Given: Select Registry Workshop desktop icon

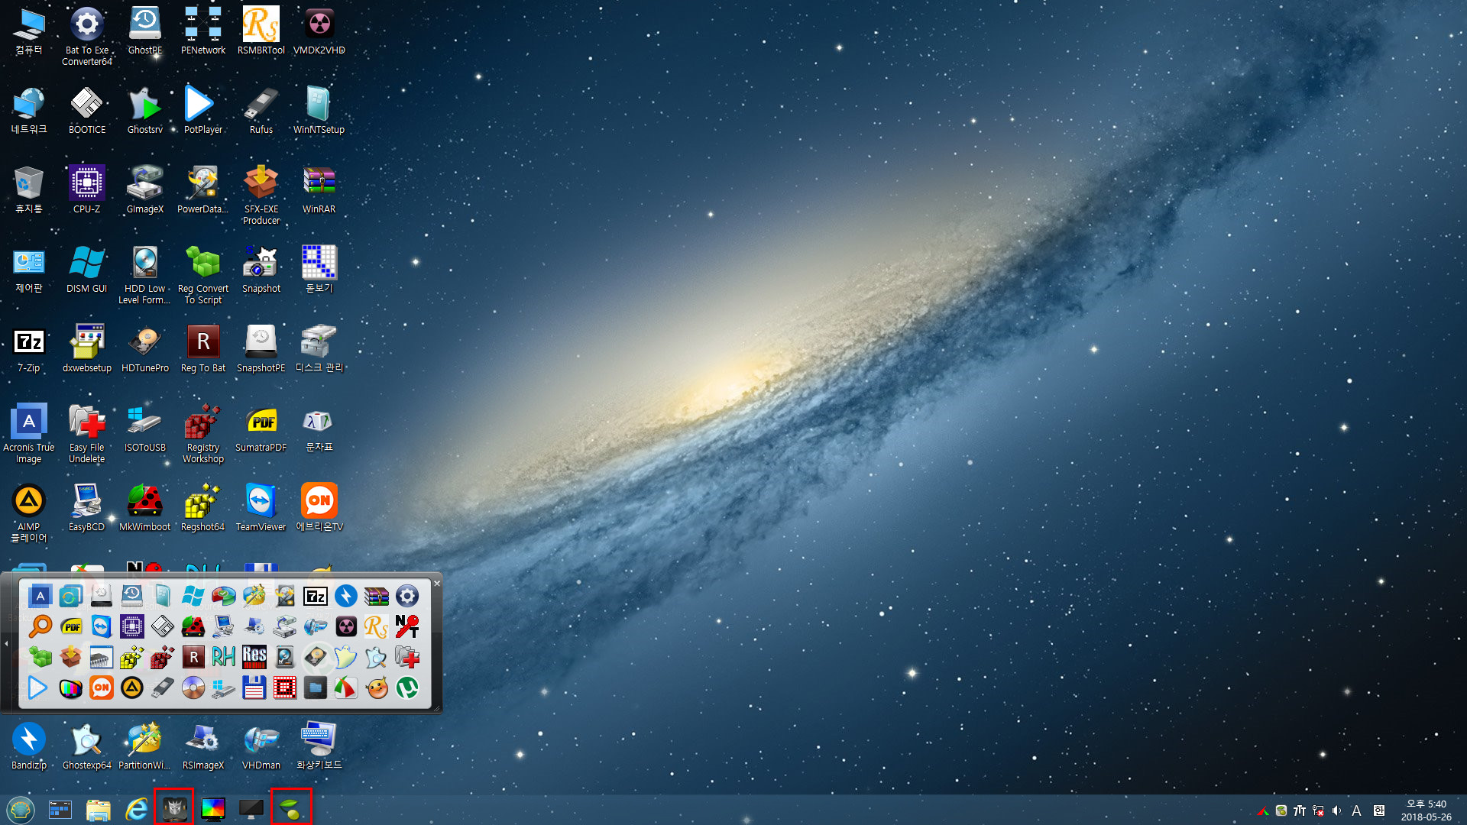Looking at the screenshot, I should point(203,433).
